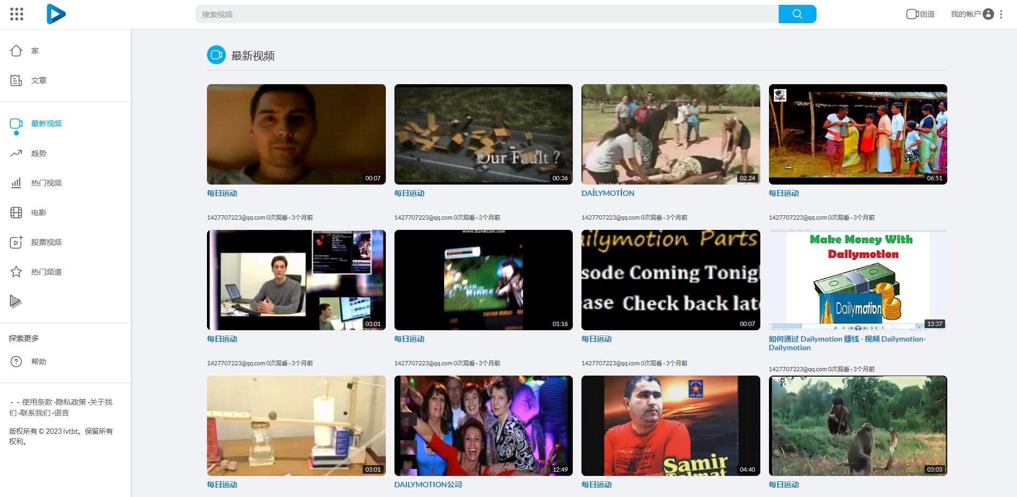Screen dimensions: 1017x497
Task: Click the Create video camera icon
Action: [912, 14]
